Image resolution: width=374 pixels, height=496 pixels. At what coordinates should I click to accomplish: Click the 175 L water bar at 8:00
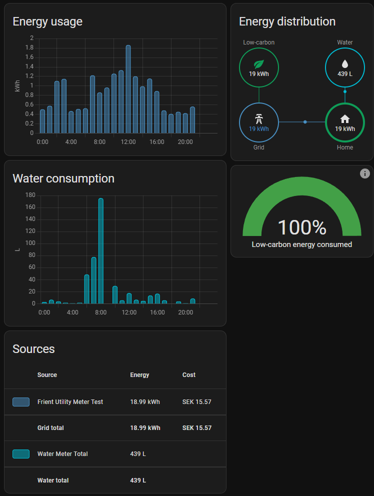coord(100,247)
